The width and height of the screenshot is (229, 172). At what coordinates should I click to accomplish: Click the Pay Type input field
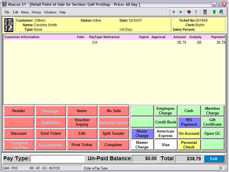(x=58, y=159)
